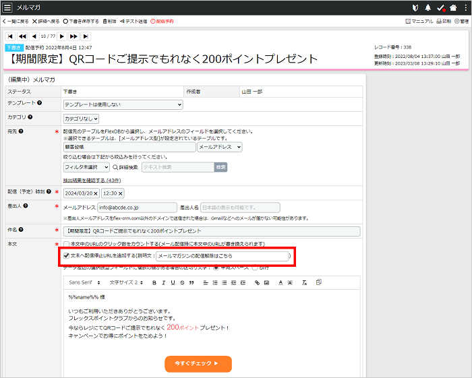Select 改行 delimiter radio
The height and width of the screenshot is (378, 472).
pyautogui.click(x=255, y=267)
